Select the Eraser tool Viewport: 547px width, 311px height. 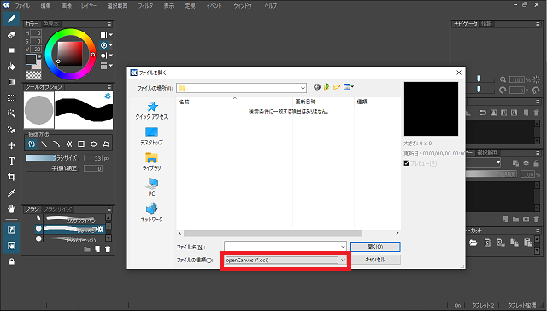[11, 35]
